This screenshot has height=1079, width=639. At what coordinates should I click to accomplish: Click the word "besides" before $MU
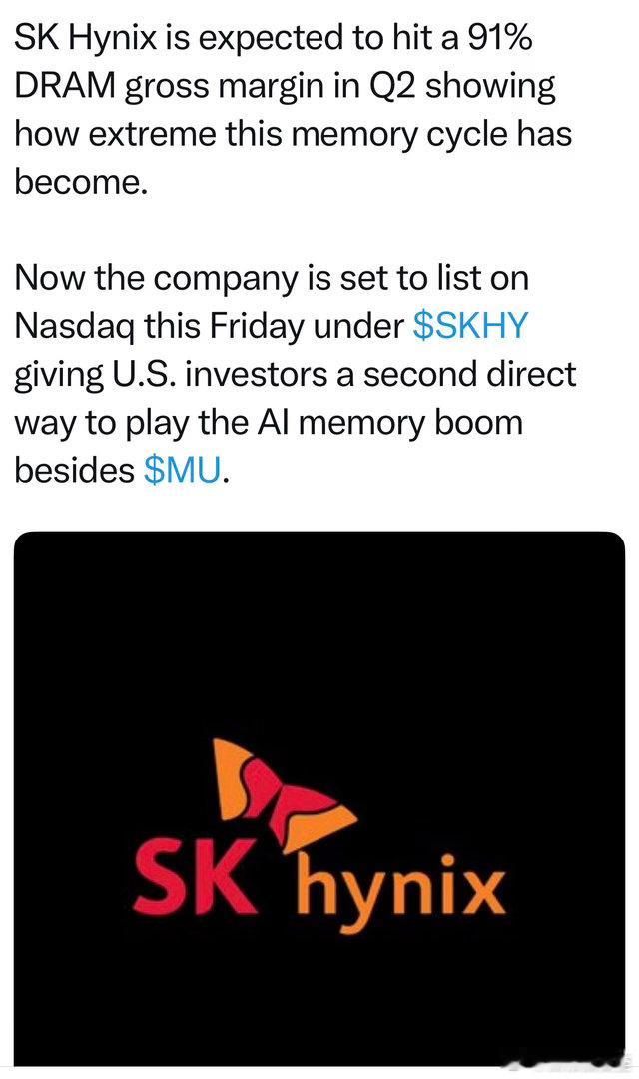click(x=74, y=470)
